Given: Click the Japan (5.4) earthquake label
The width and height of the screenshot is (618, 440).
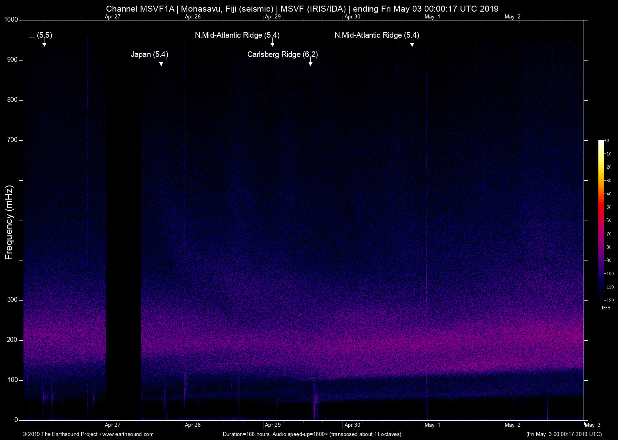Looking at the screenshot, I should [x=149, y=54].
